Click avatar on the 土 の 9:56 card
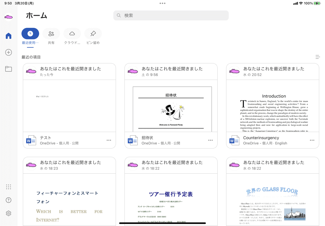Screen dimensions: 325x226 pyautogui.click(x=133, y=71)
